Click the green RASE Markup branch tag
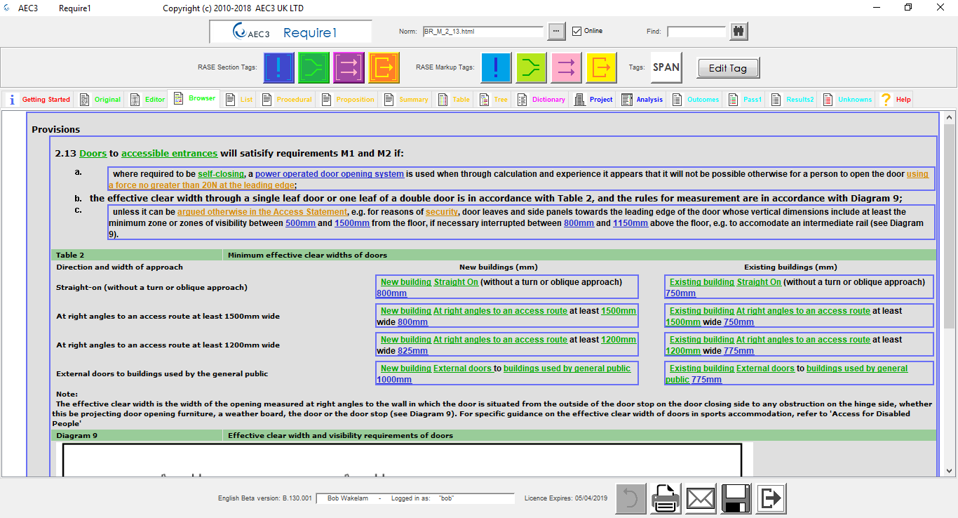 [532, 67]
